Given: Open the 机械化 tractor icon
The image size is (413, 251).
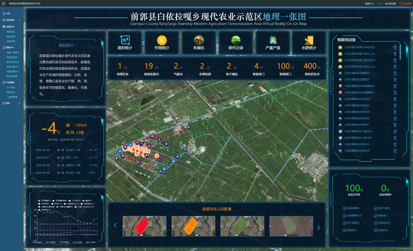Looking at the screenshot, I should 199,40.
